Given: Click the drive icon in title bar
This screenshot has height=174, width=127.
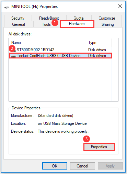Looking at the screenshot, I should (7, 7).
